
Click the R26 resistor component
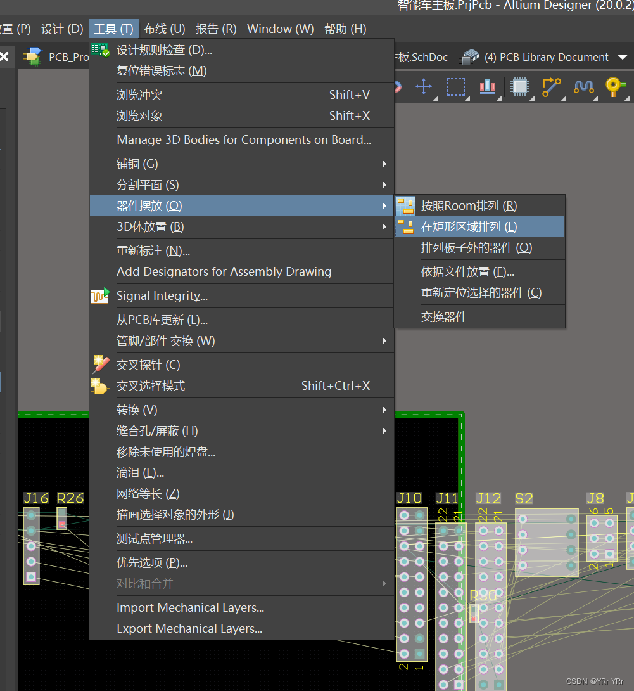coord(62,519)
